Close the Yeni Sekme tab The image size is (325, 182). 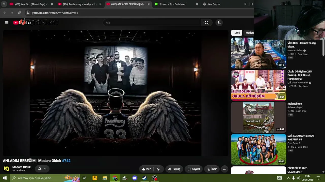[x=245, y=4]
